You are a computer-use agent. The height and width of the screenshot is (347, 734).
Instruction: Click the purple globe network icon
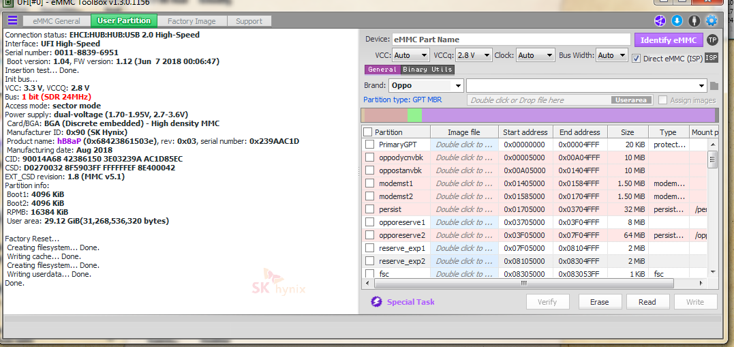(x=660, y=20)
